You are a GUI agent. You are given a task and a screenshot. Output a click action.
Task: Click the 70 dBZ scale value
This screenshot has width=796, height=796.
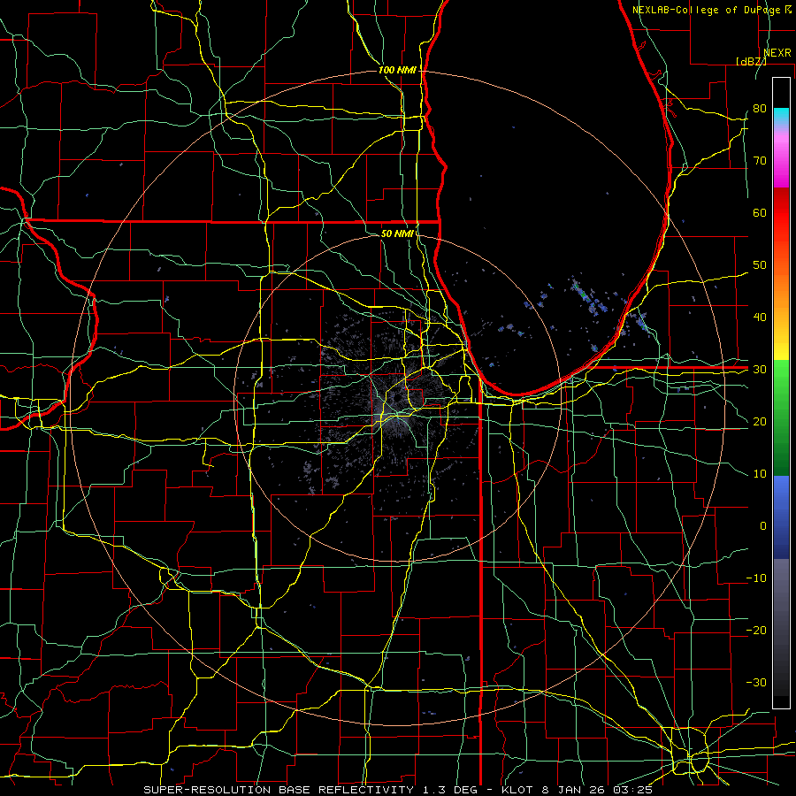coord(760,161)
